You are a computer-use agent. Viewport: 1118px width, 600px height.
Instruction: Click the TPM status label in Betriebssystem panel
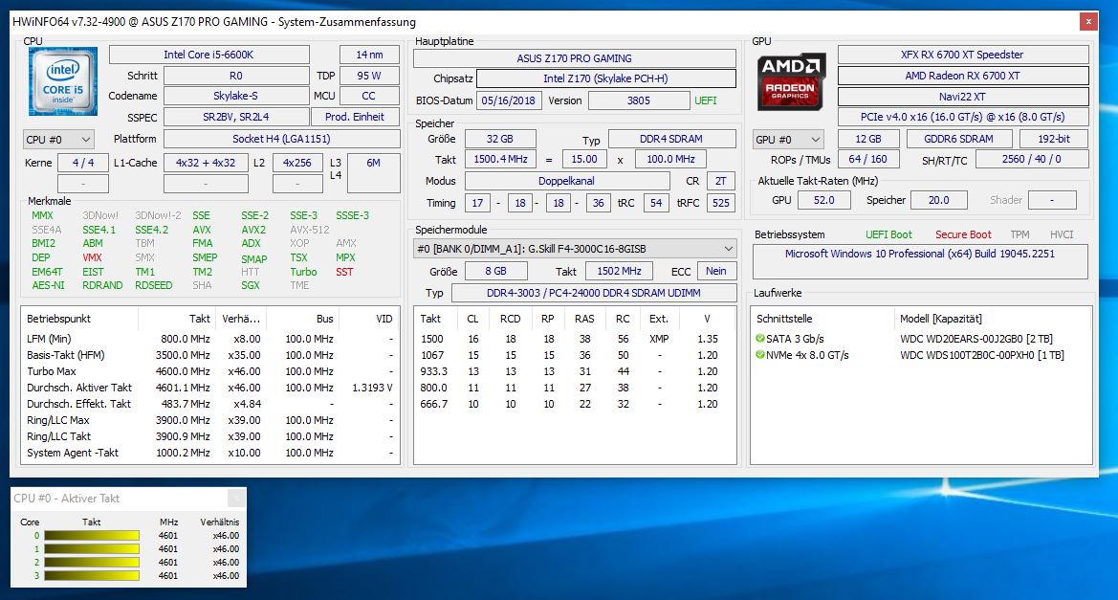(x=1019, y=233)
